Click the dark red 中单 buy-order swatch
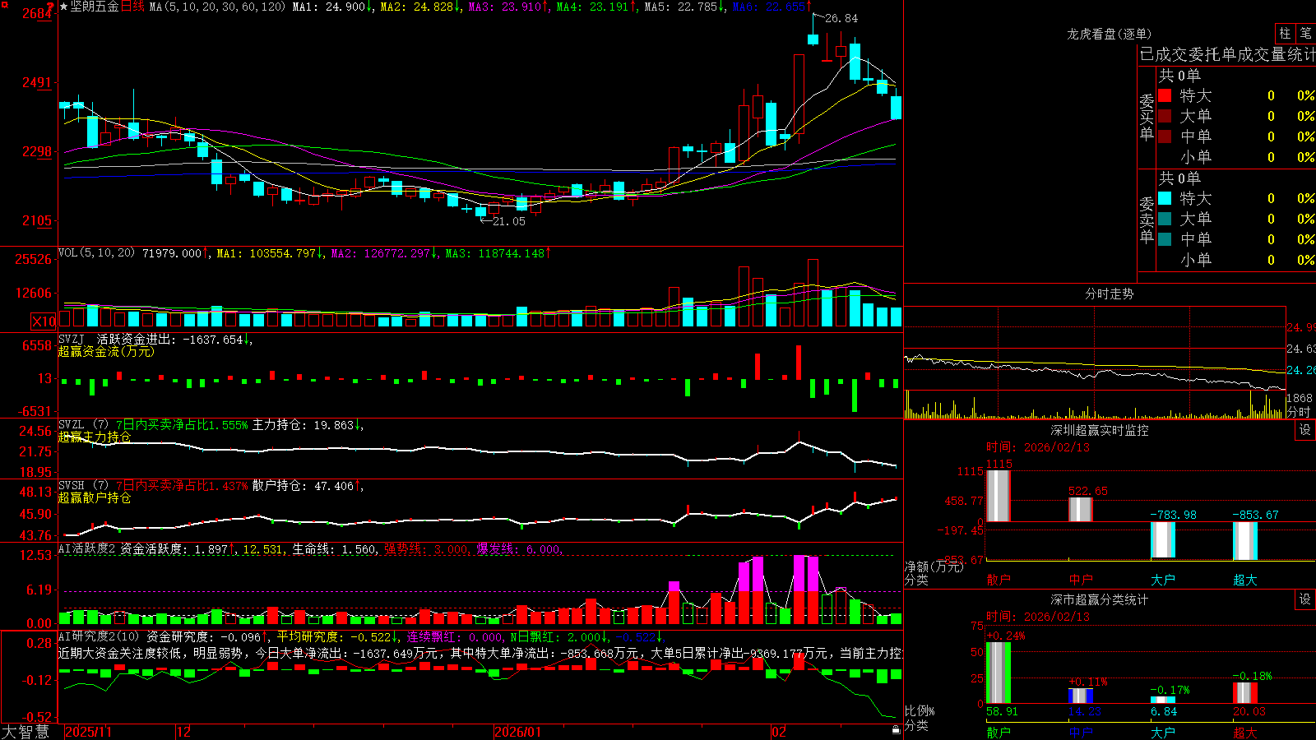The image size is (1316, 740). (x=1165, y=136)
